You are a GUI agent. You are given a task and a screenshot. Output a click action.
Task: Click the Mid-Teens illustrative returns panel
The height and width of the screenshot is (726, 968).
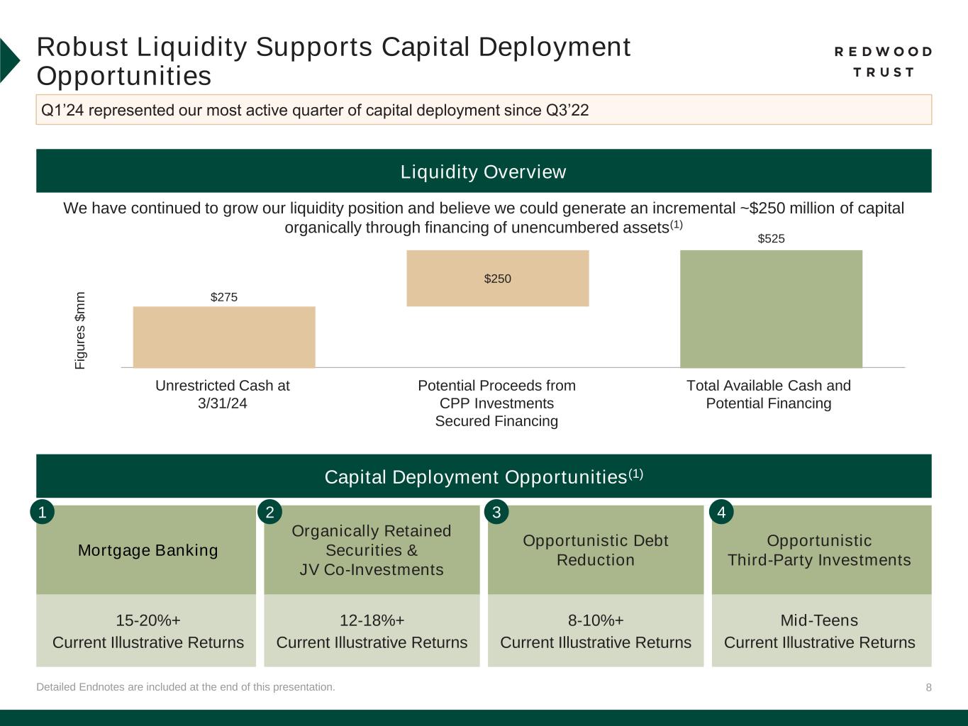click(820, 631)
